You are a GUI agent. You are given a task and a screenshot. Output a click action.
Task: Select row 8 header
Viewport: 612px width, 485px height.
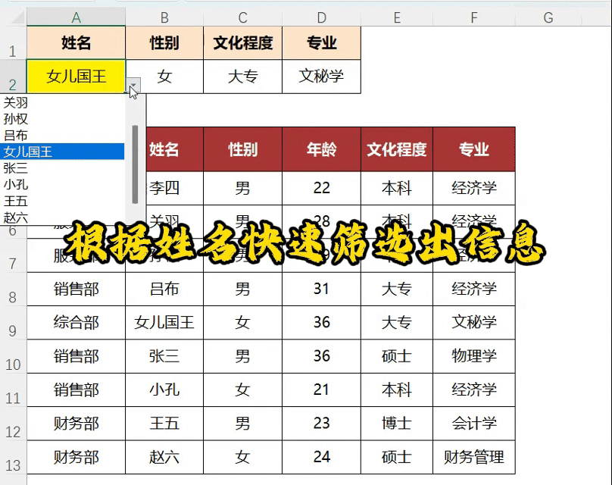point(13,289)
